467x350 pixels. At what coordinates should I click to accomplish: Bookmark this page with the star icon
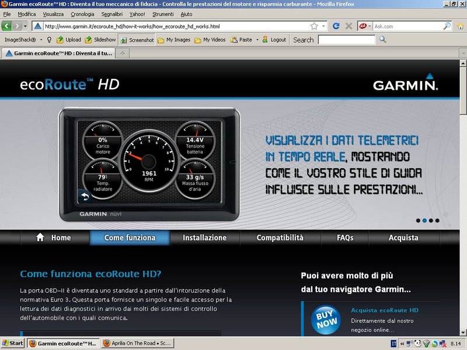[x=314, y=26]
